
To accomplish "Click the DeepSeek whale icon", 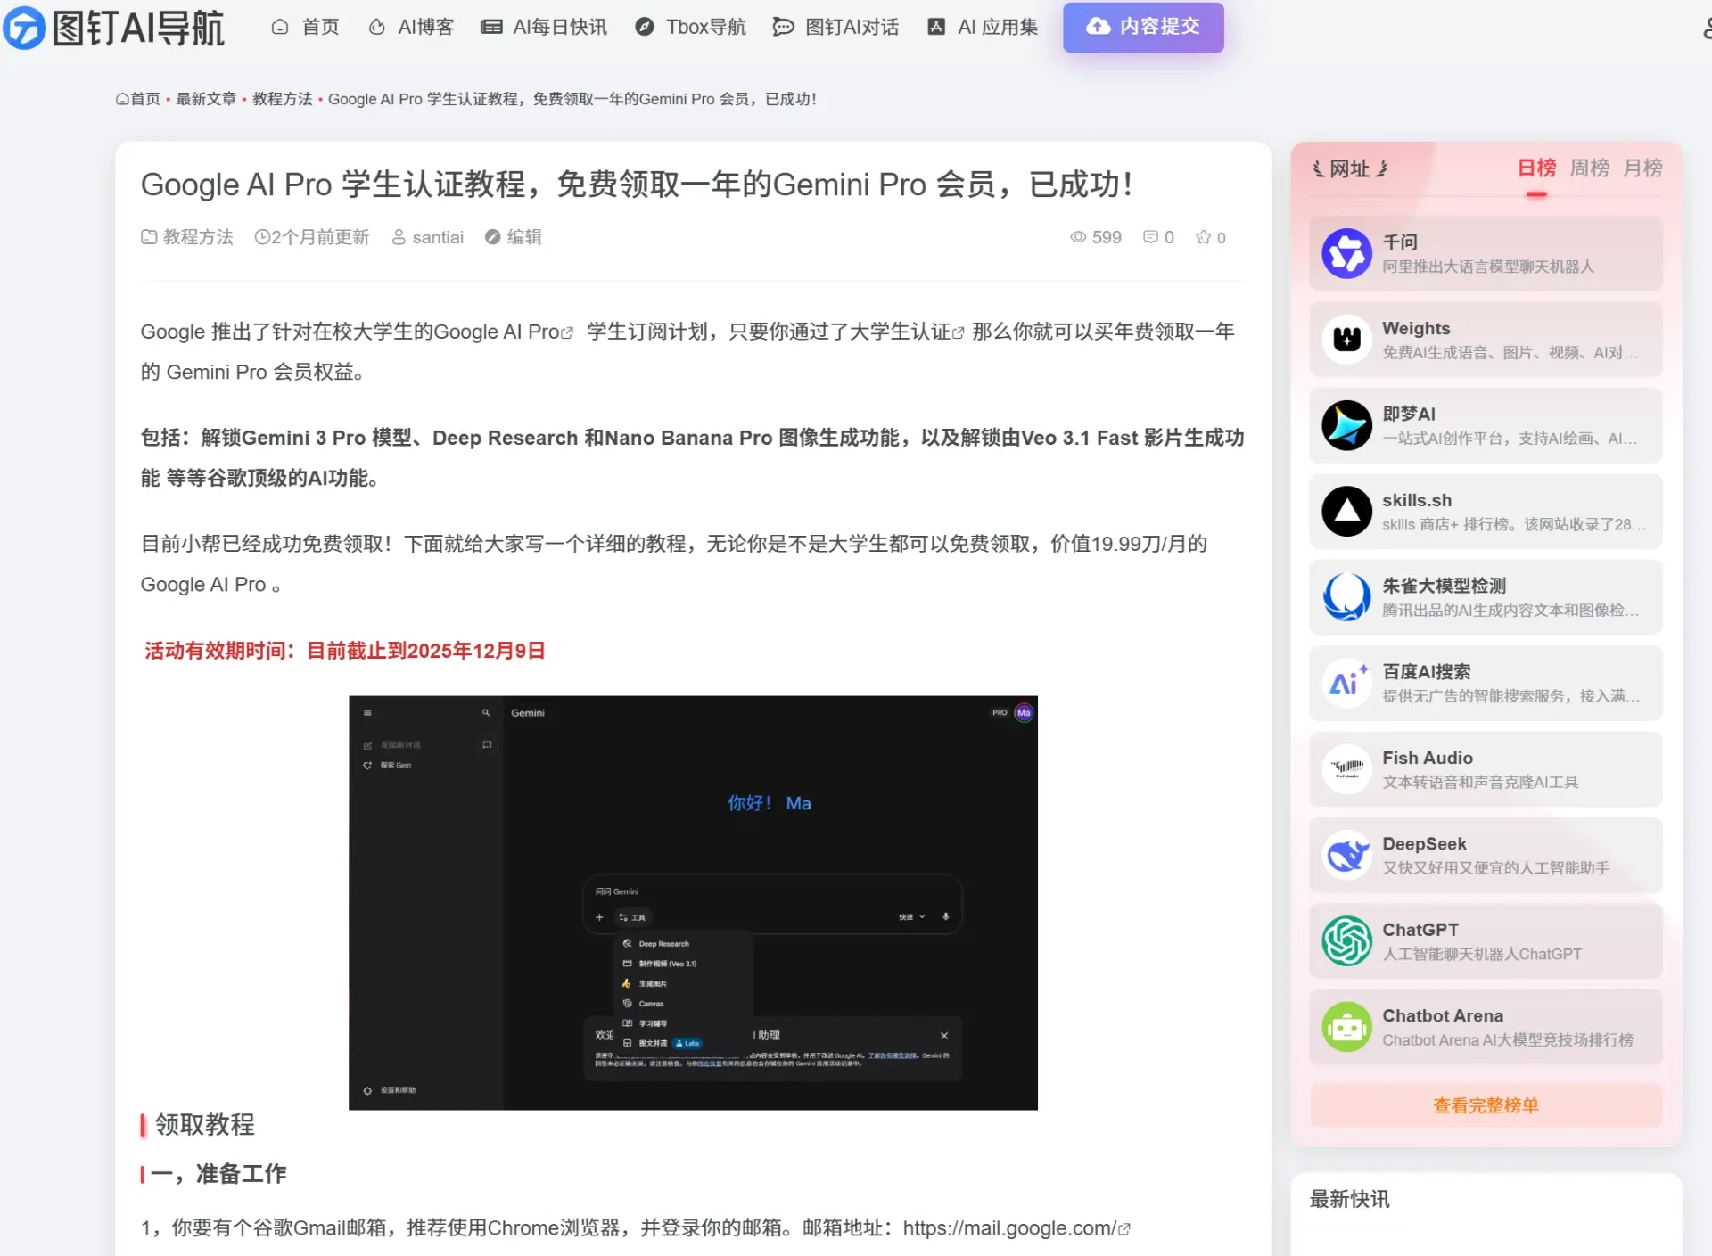I will pos(1346,855).
